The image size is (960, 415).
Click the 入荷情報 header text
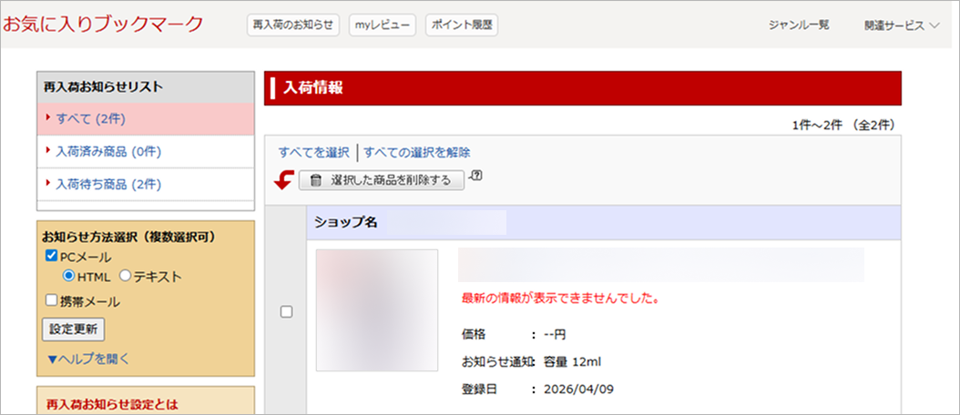tap(312, 88)
